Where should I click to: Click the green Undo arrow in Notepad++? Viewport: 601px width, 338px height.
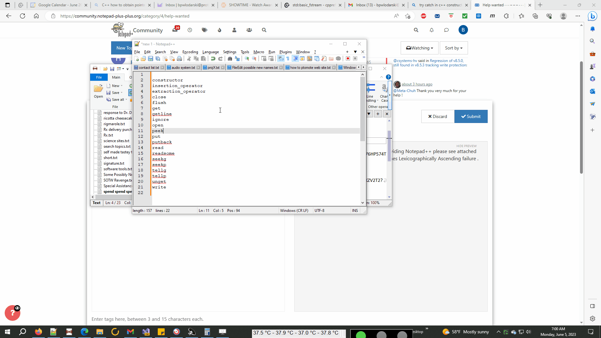coord(213,59)
